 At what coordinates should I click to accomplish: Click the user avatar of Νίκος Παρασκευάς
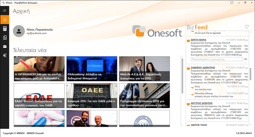pos(19,31)
